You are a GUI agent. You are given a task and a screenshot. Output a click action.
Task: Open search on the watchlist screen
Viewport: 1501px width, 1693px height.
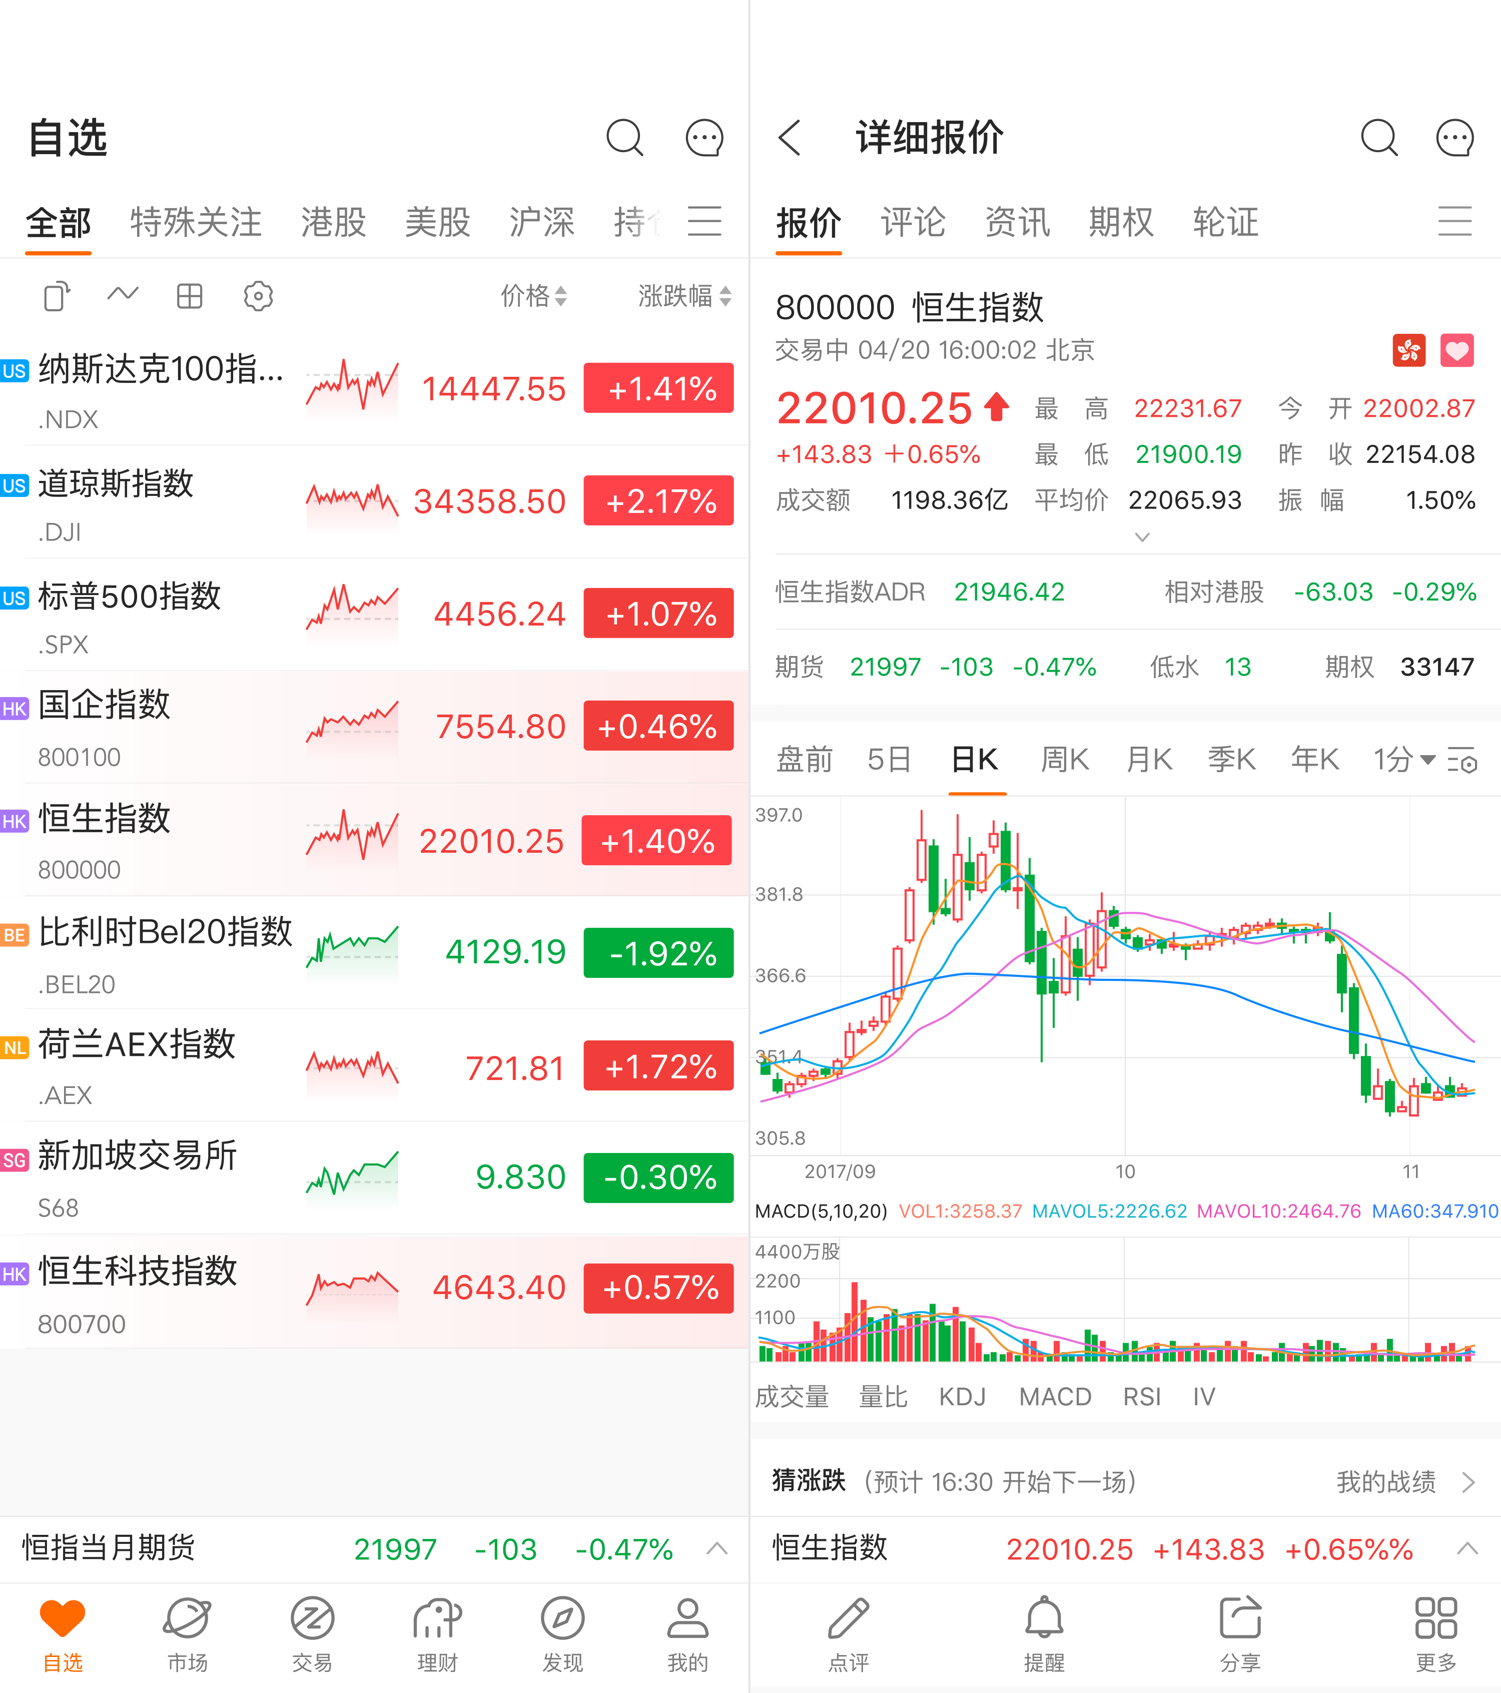[x=624, y=138]
